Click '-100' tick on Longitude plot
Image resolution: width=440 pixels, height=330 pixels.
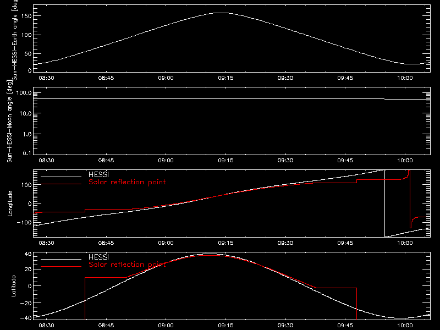pyautogui.click(x=24, y=223)
